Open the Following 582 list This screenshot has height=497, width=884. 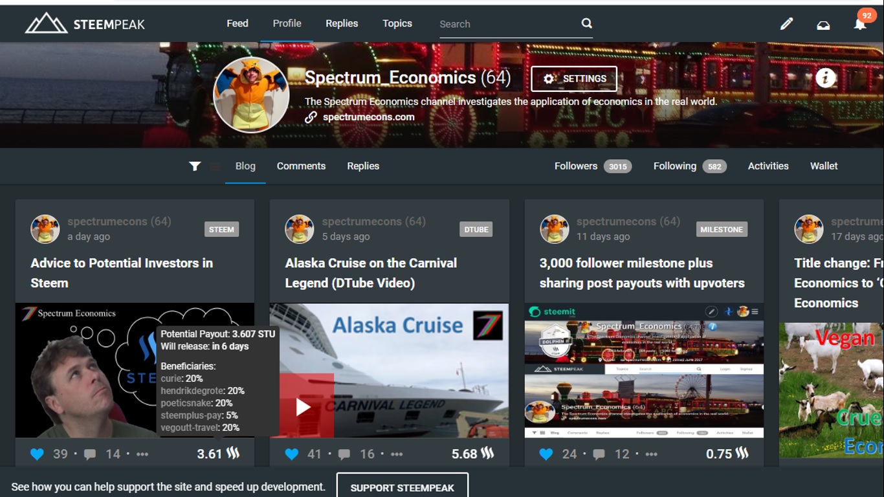coord(690,166)
